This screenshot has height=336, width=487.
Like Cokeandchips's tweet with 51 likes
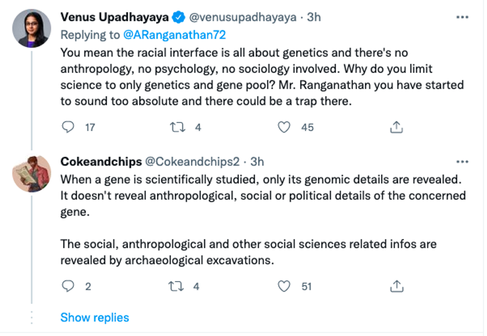coord(284,286)
